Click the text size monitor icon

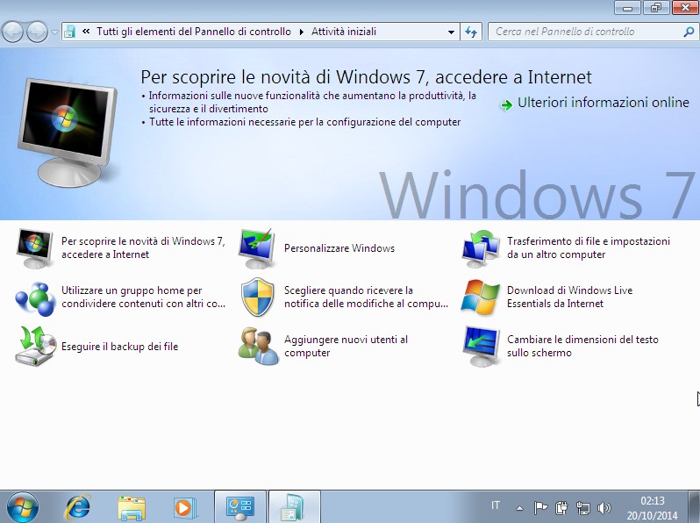(x=481, y=346)
